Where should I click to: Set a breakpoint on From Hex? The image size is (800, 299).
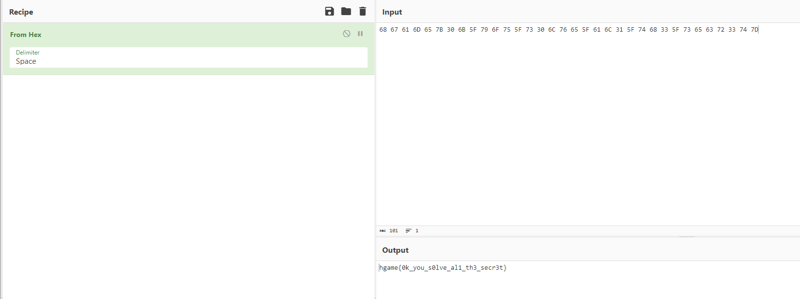click(360, 34)
